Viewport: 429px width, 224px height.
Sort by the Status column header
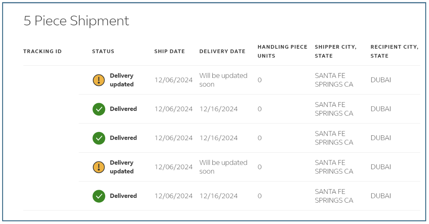[x=103, y=51]
